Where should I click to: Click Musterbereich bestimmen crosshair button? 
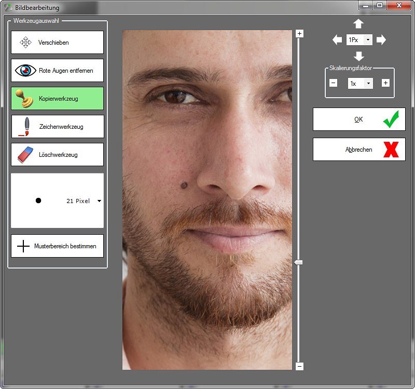[x=57, y=246]
